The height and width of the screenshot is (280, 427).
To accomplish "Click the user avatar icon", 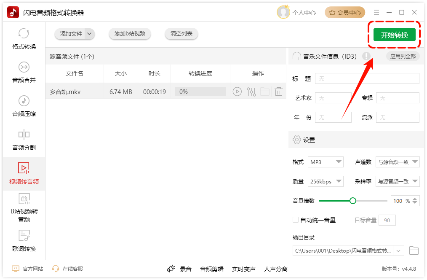I will coord(283,12).
